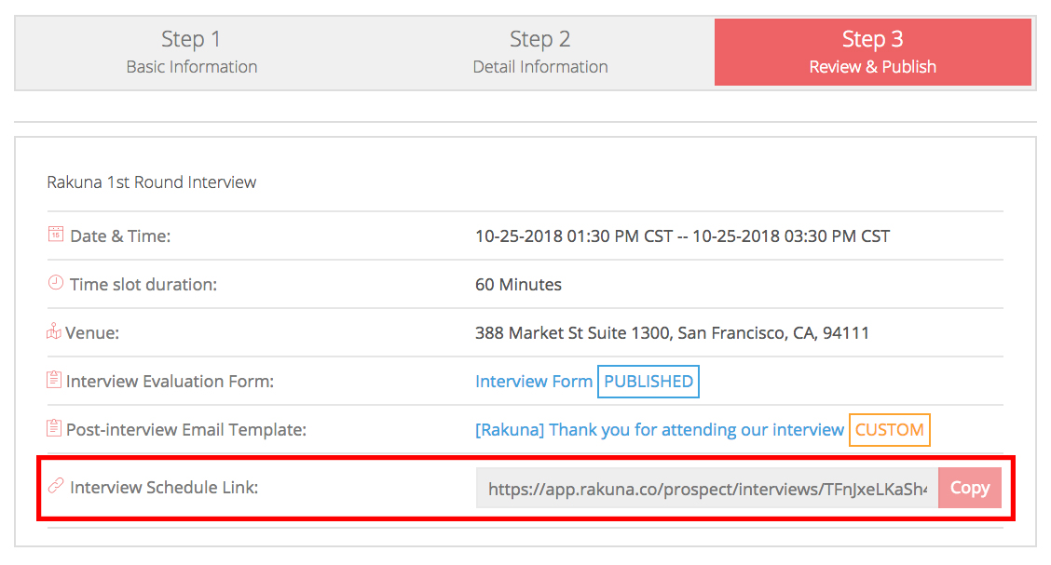Viewport: 1051px width, 565px height.
Task: Open the Rakuna thank you email template link
Action: tap(660, 429)
